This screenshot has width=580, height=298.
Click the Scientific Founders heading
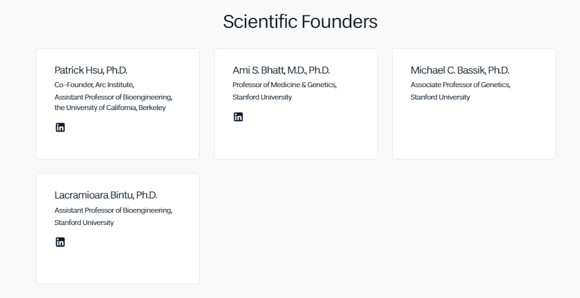[300, 22]
